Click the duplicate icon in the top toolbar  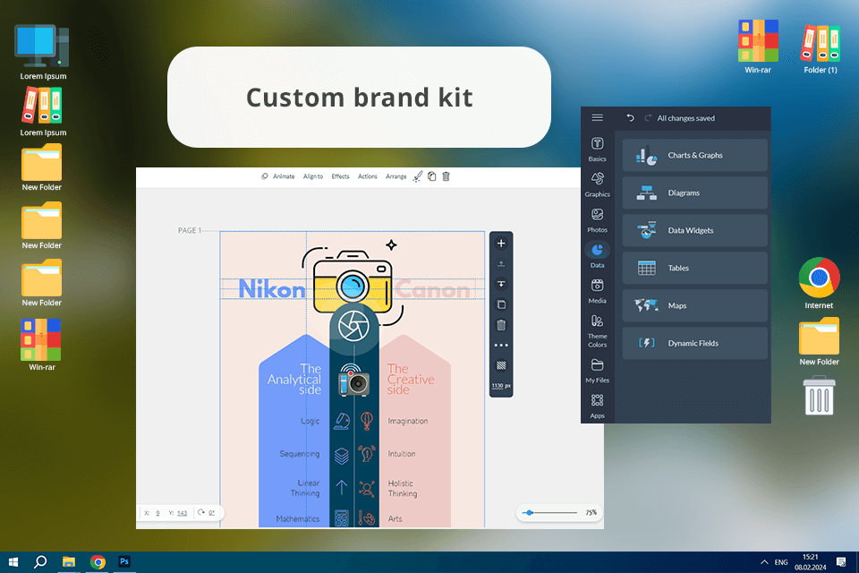click(x=431, y=176)
